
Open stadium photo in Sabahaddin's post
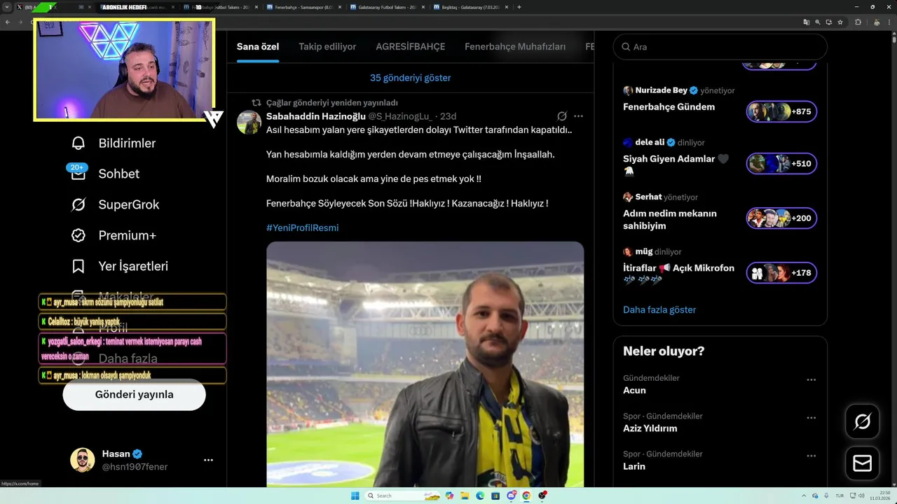point(425,364)
